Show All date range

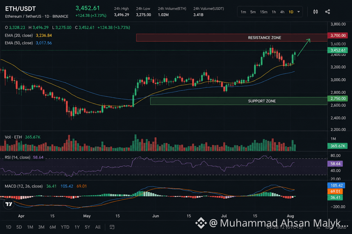98,227
